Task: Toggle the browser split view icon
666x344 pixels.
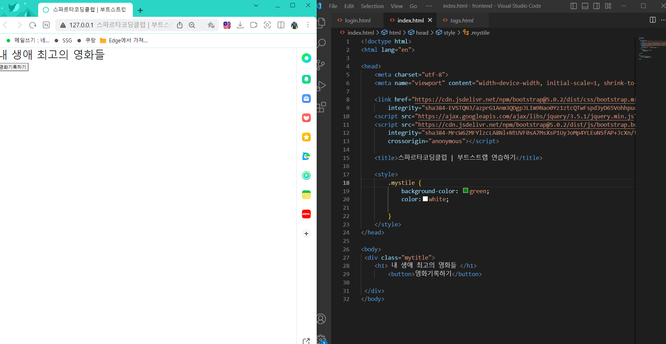Action: click(281, 25)
